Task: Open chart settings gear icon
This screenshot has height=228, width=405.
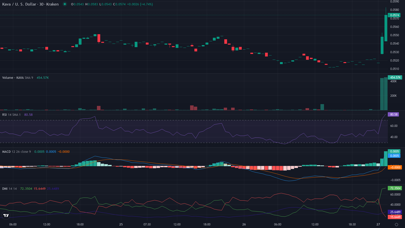Action: [x=396, y=224]
